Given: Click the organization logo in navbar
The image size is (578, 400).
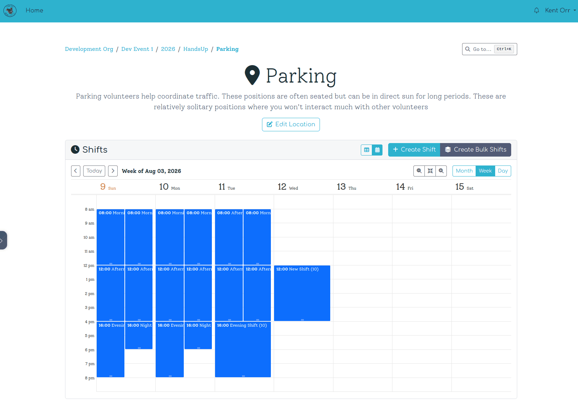Looking at the screenshot, I should point(10,11).
